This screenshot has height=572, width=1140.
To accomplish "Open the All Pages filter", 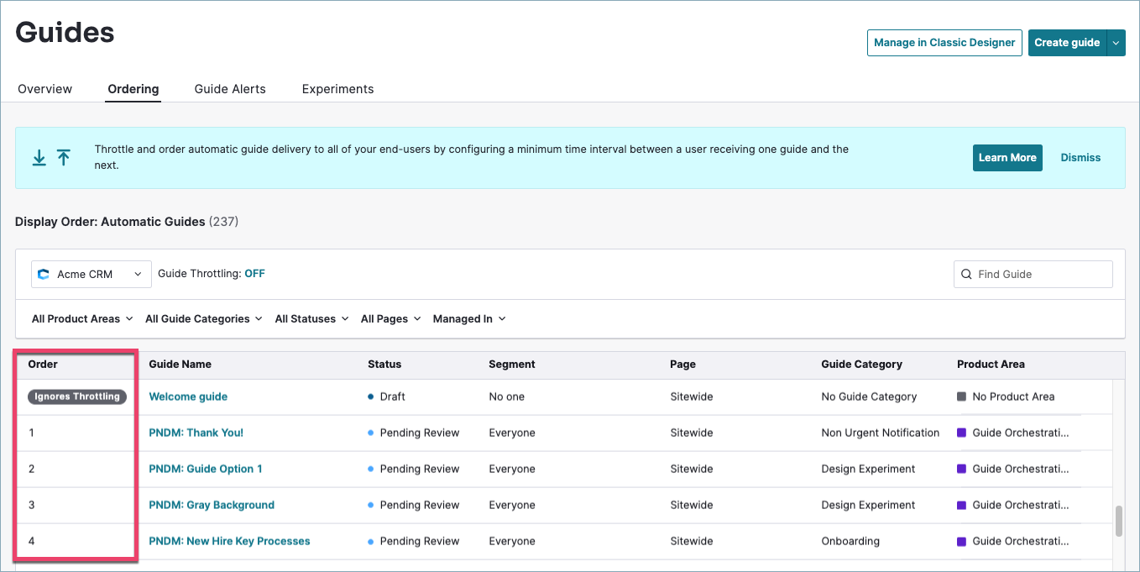I will [391, 319].
